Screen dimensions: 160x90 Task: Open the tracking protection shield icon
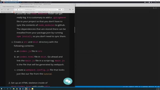pos(15,9)
